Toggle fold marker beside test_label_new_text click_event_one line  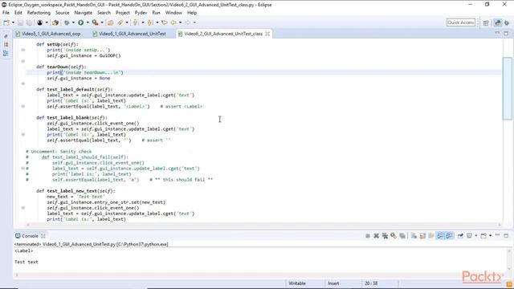(23, 208)
